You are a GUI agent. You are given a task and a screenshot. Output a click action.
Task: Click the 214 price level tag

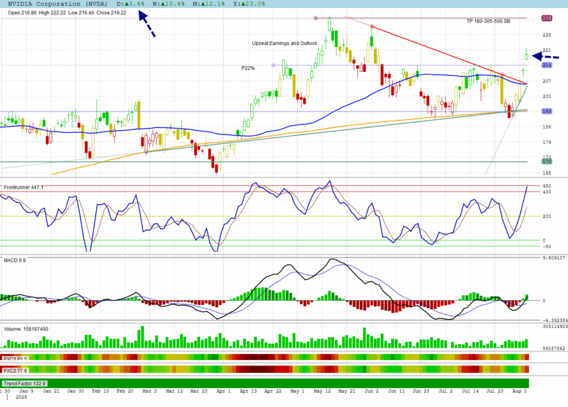546,65
